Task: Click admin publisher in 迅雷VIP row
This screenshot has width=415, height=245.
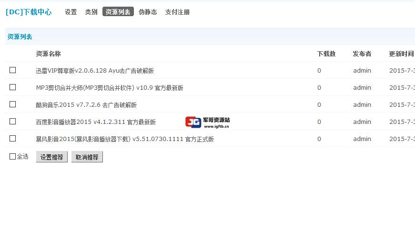Action: point(362,70)
